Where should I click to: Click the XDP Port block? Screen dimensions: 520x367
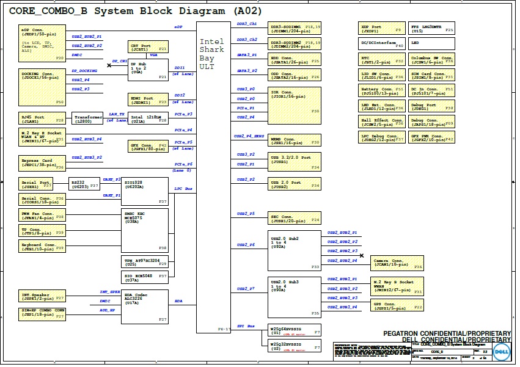click(x=381, y=29)
